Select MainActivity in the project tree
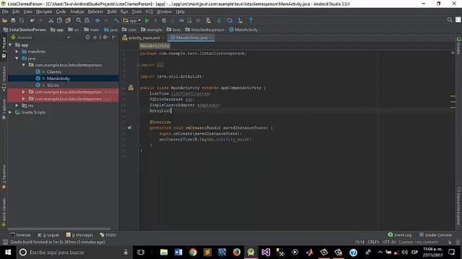462x259 pixels. tap(58, 78)
